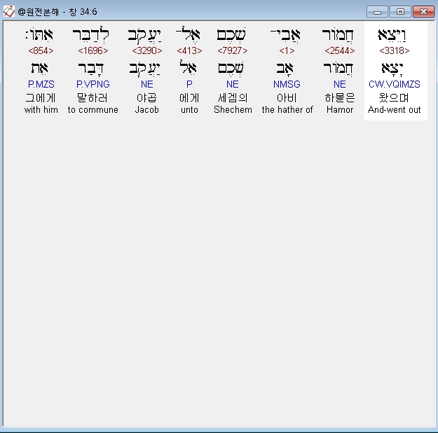
Task: Click Strong's number <7927>
Action: click(x=233, y=50)
